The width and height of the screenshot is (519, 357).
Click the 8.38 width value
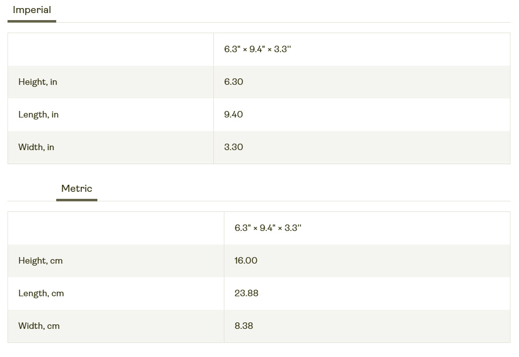coord(244,326)
